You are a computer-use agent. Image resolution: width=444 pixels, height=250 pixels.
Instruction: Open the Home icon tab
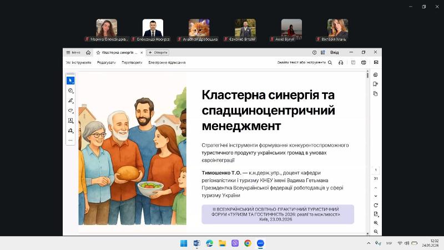[x=88, y=52]
